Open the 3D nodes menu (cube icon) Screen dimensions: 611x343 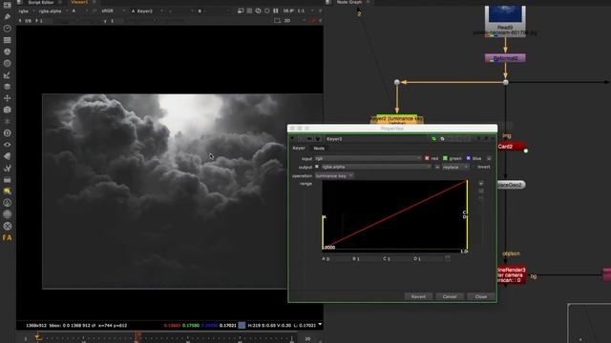(7, 111)
